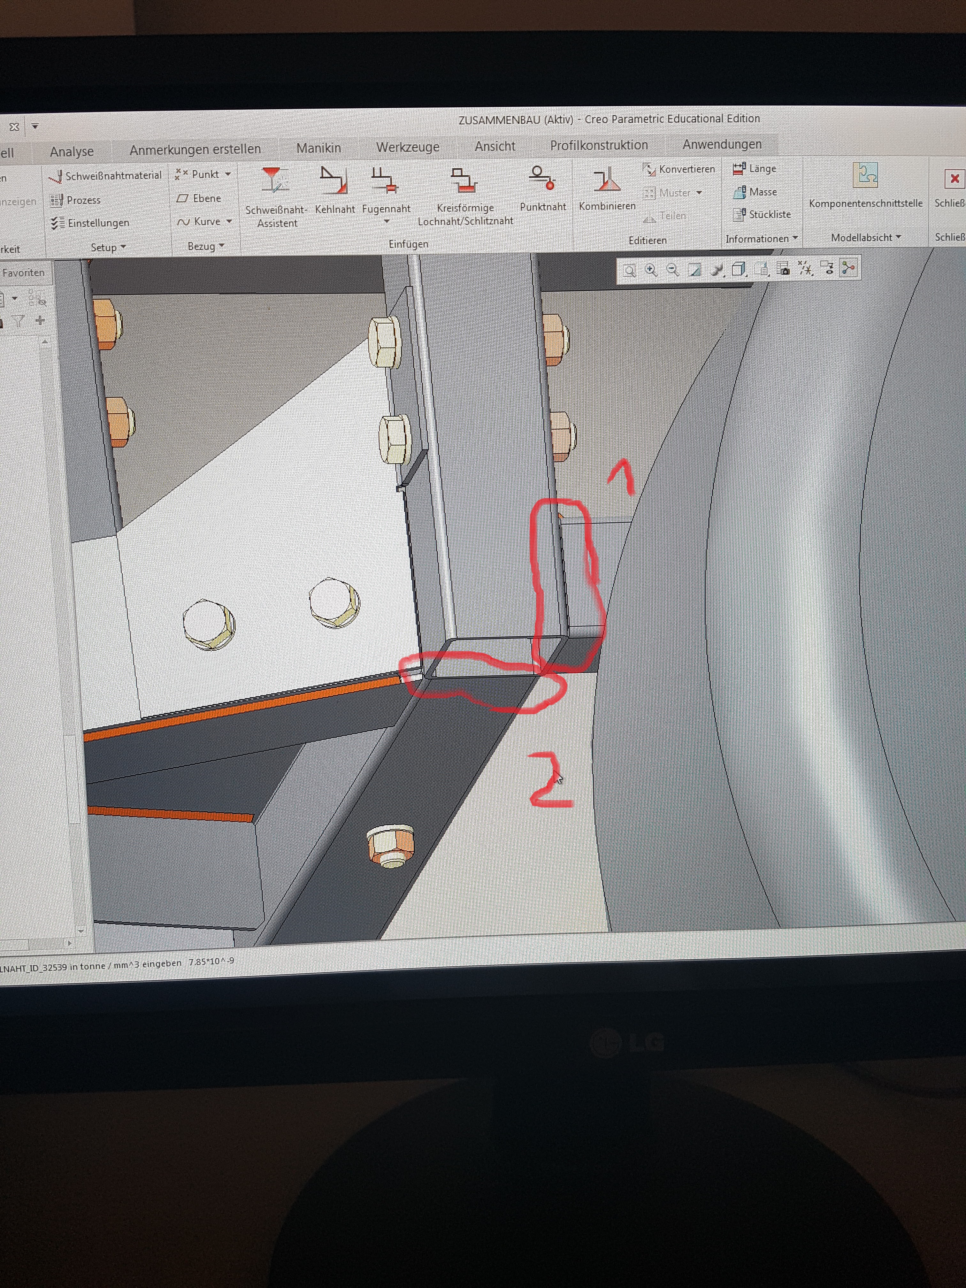Click Schweißnahtmaterial setup option
This screenshot has height=1288, width=966.
[x=106, y=176]
